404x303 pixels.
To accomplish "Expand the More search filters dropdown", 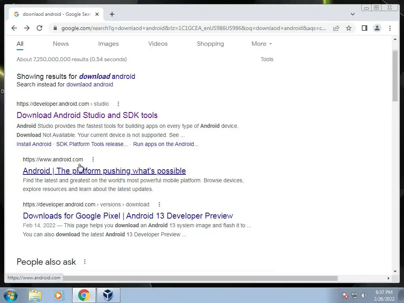I will pyautogui.click(x=262, y=44).
